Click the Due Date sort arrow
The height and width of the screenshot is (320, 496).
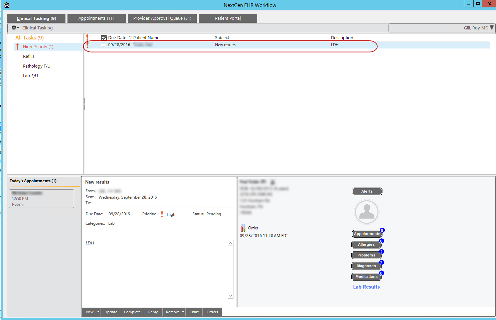pos(130,37)
